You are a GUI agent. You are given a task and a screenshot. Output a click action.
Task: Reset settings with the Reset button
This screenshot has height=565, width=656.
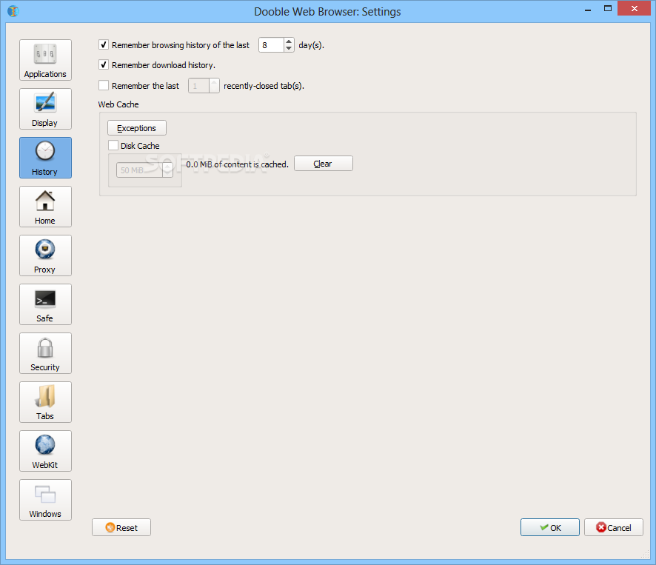[121, 527]
